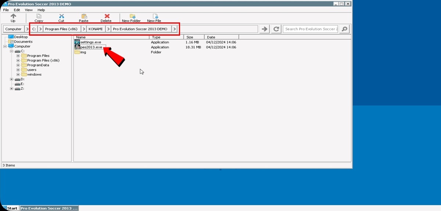Click the magnifier search button
Screen dimensions: 441x211
[344, 29]
